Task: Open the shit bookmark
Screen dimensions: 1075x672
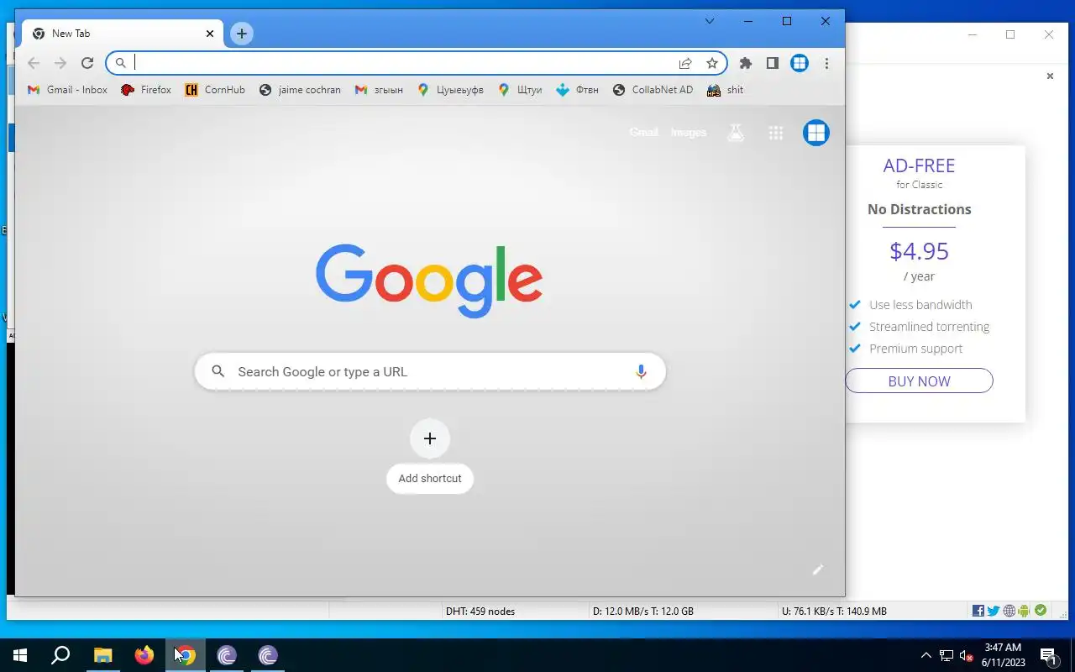Action: pos(726,90)
